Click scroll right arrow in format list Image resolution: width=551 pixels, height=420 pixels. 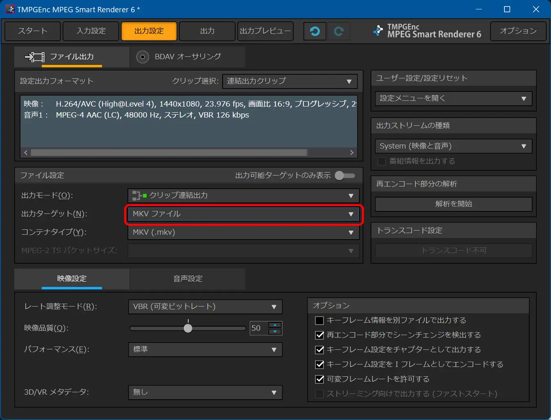pyautogui.click(x=352, y=153)
